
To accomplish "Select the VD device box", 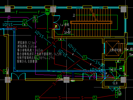I will (x=121, y=68).
